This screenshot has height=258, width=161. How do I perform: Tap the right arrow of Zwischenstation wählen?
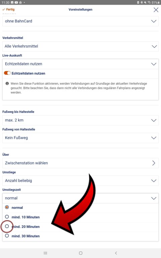tap(154, 163)
